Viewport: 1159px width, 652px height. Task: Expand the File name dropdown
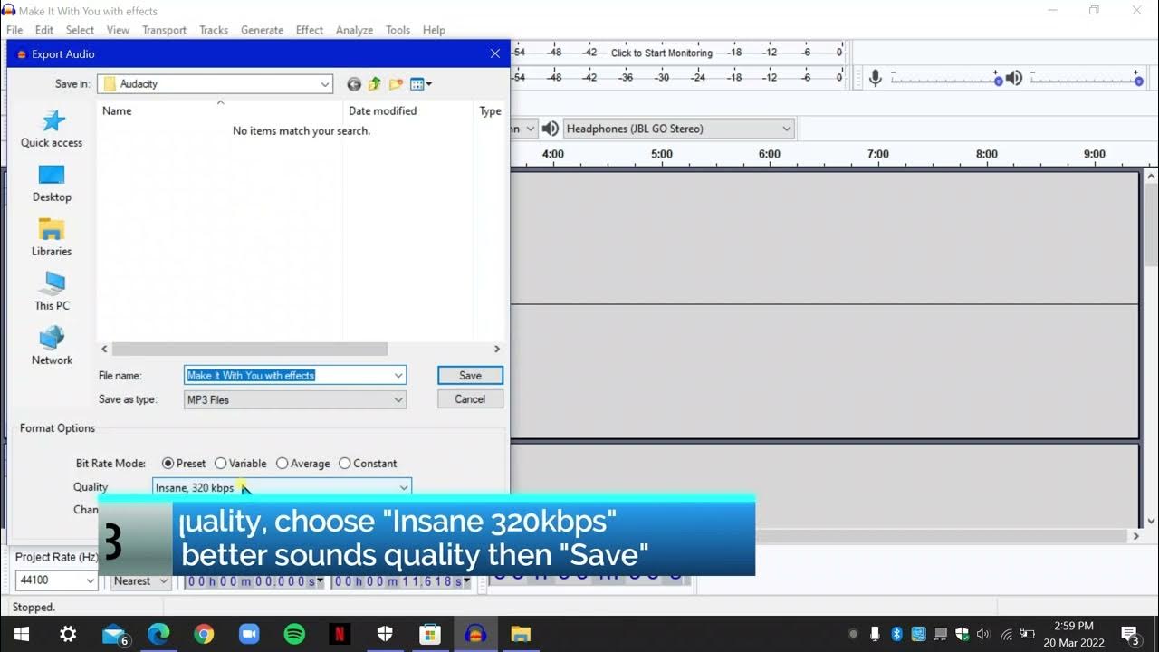pos(398,375)
